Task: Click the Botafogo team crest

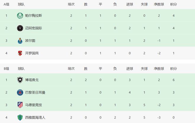Action: 20,80
